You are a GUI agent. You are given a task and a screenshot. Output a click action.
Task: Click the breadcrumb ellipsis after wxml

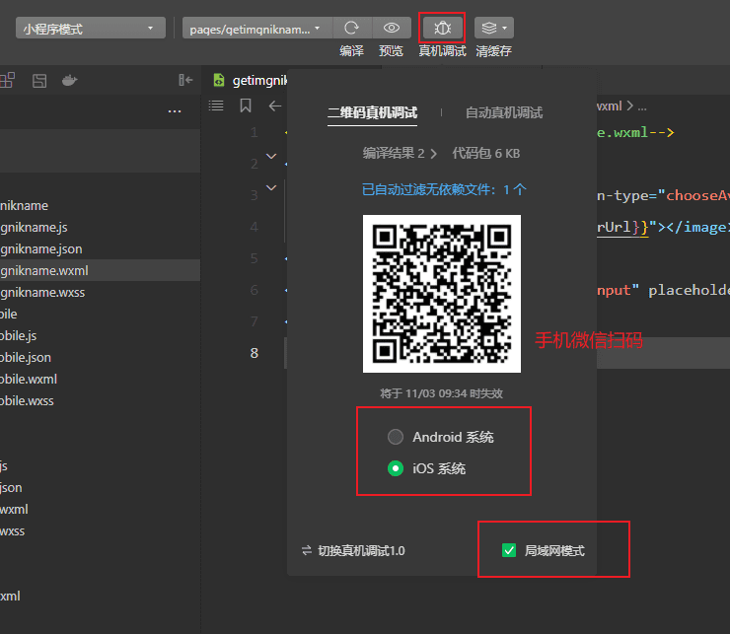642,107
